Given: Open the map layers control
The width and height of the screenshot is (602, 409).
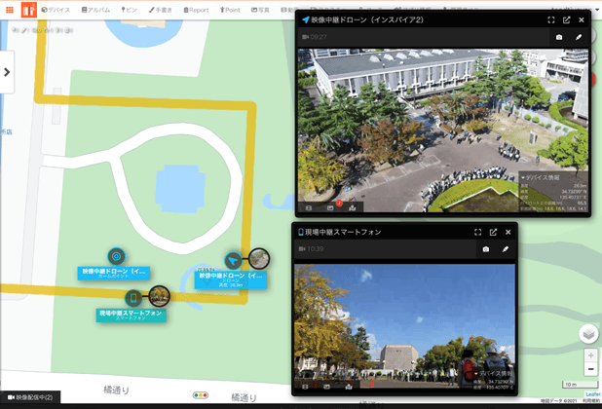Looking at the screenshot, I should (588, 334).
